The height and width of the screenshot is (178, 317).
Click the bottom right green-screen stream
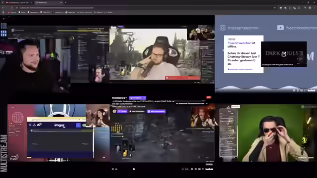pyautogui.click(x=268, y=133)
